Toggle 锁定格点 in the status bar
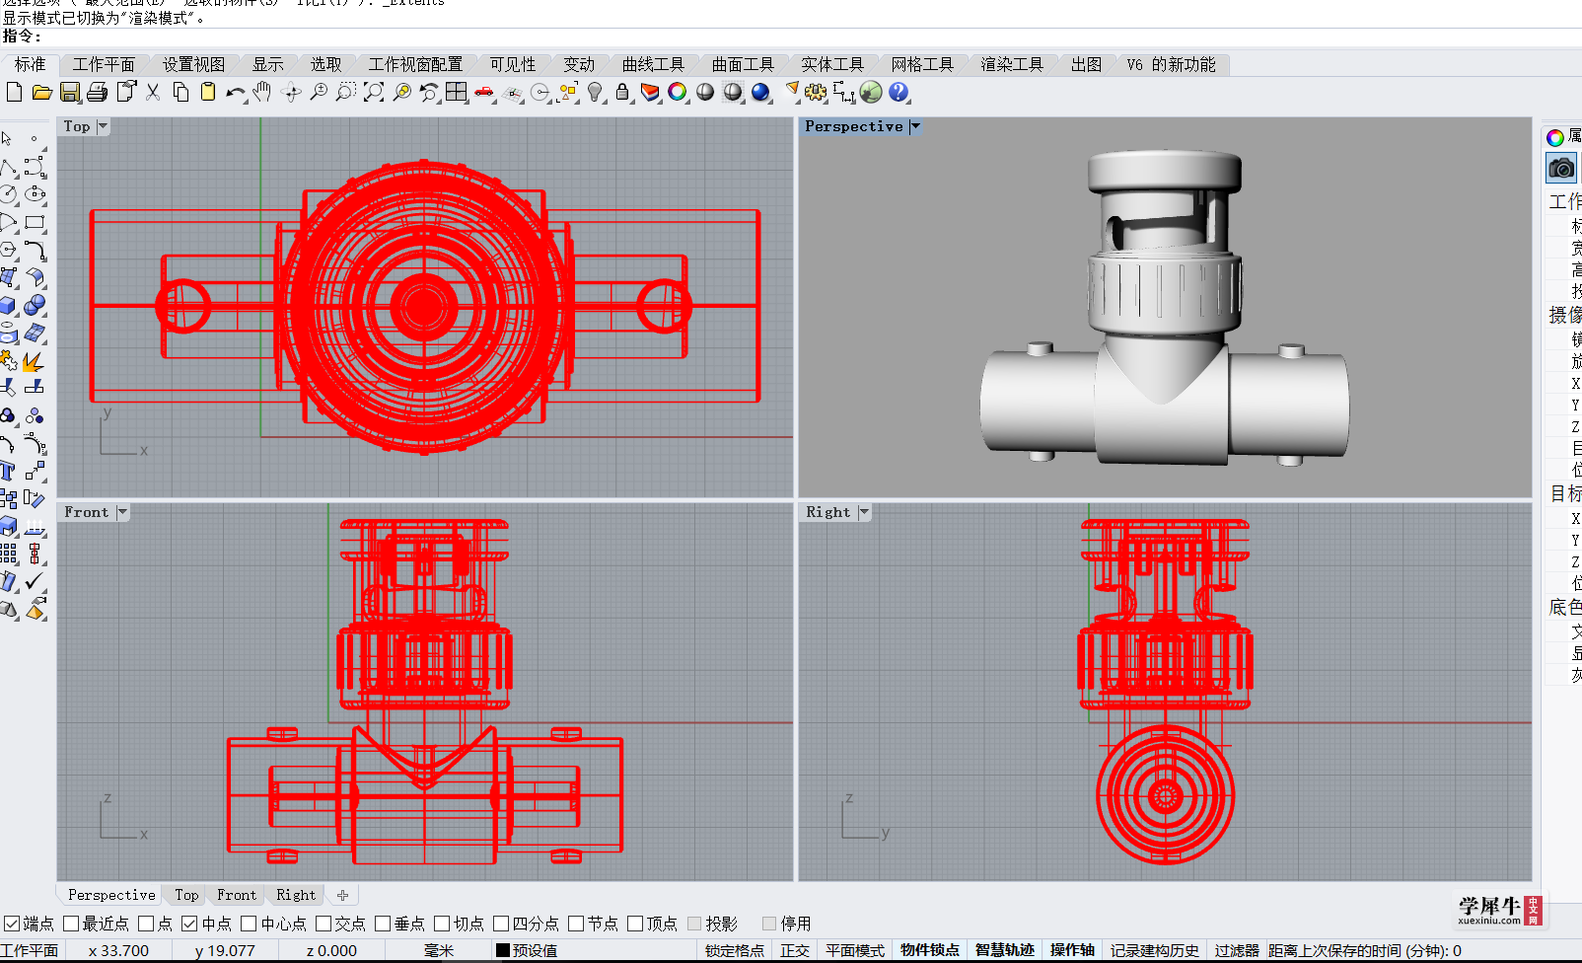This screenshot has height=963, width=1582. 735,950
